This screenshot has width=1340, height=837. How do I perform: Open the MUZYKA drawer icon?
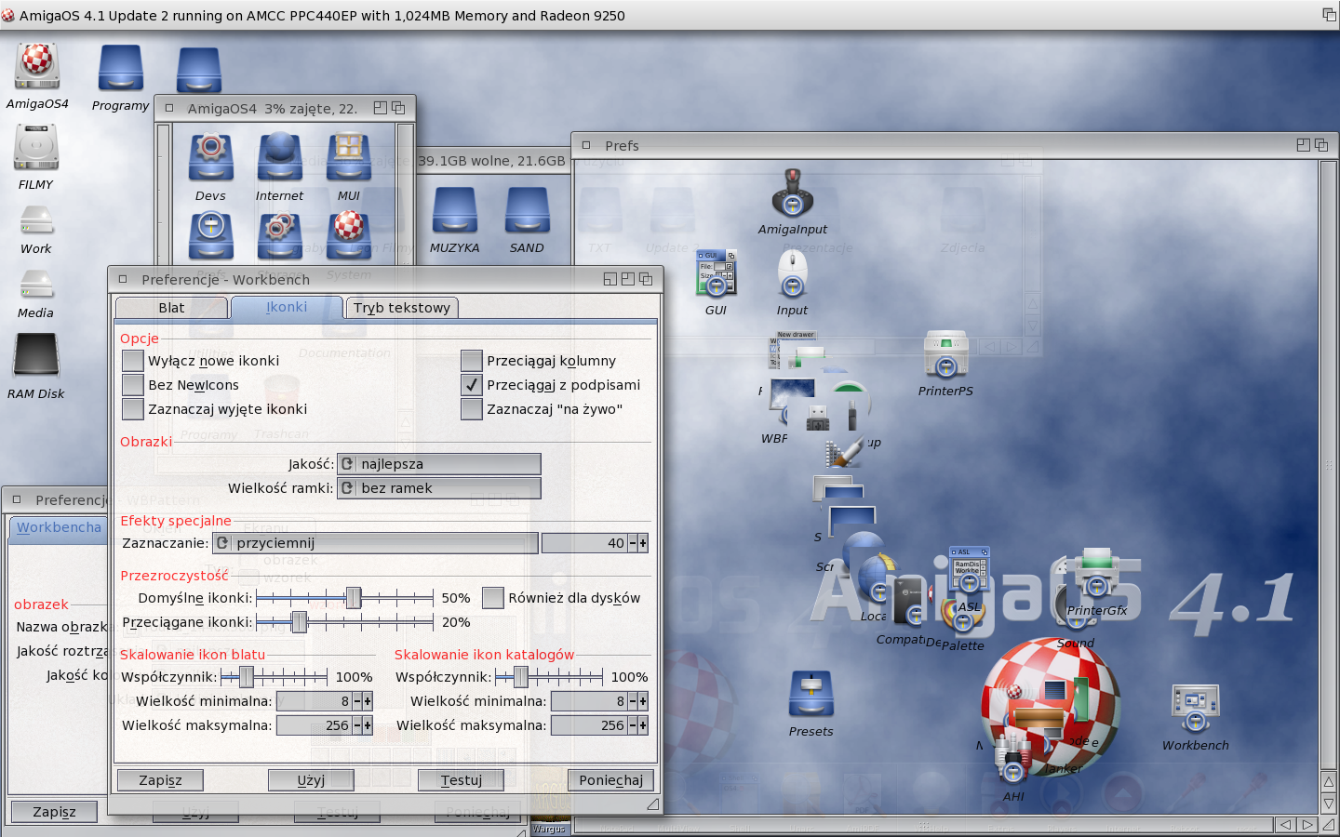[455, 210]
